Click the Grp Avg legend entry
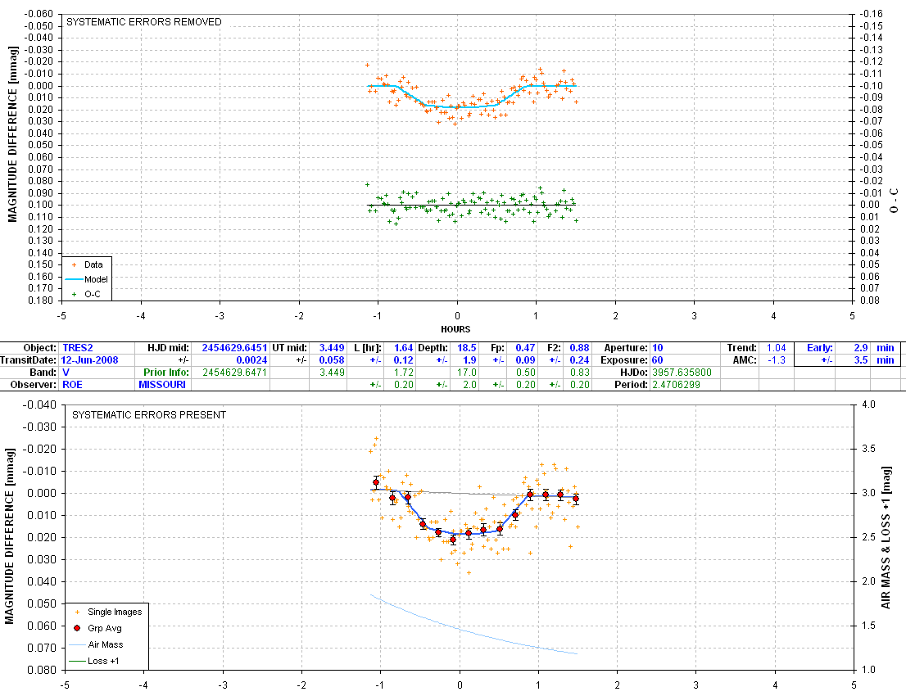Screen dimensions: 906x696 [98, 628]
